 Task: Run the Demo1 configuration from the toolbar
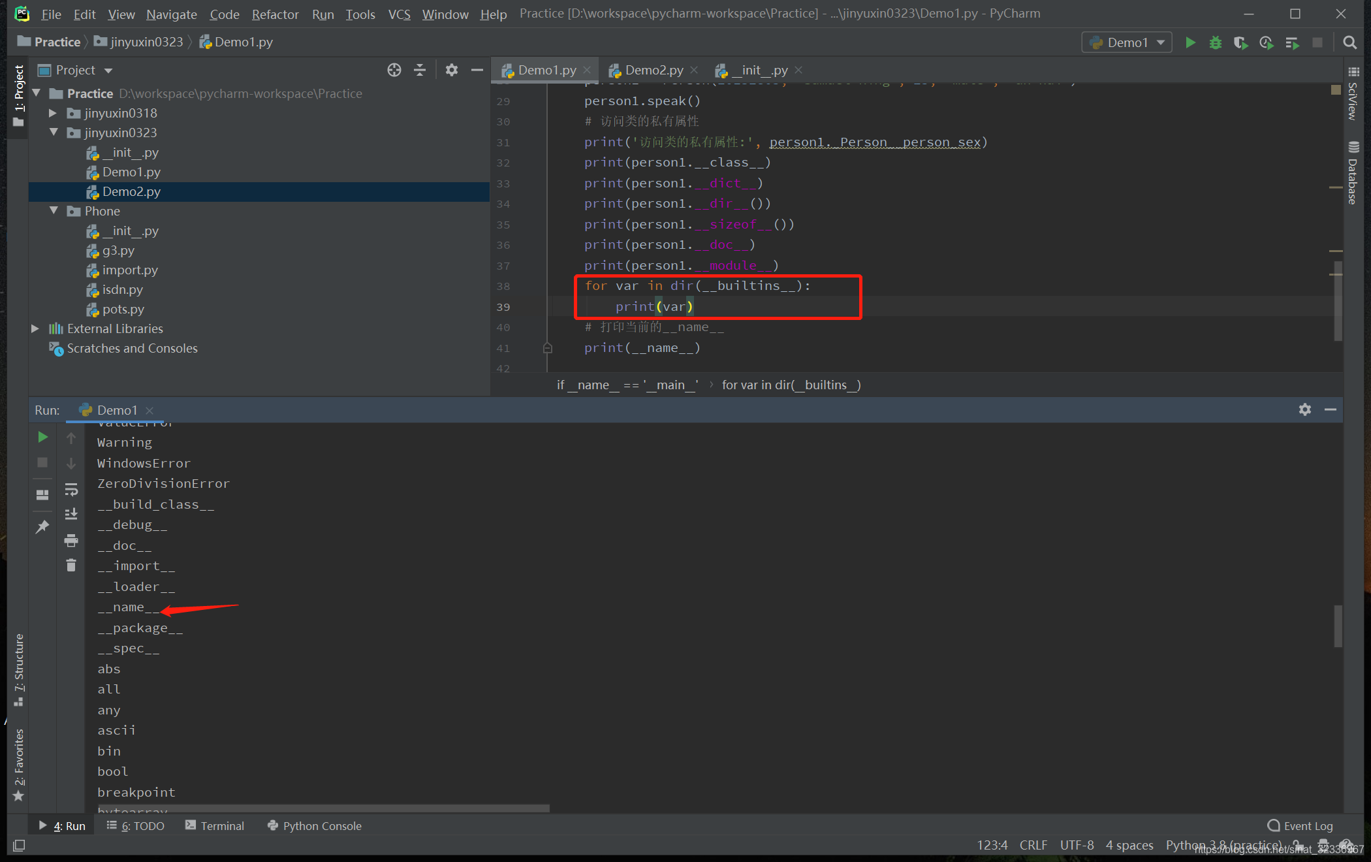(x=1190, y=42)
